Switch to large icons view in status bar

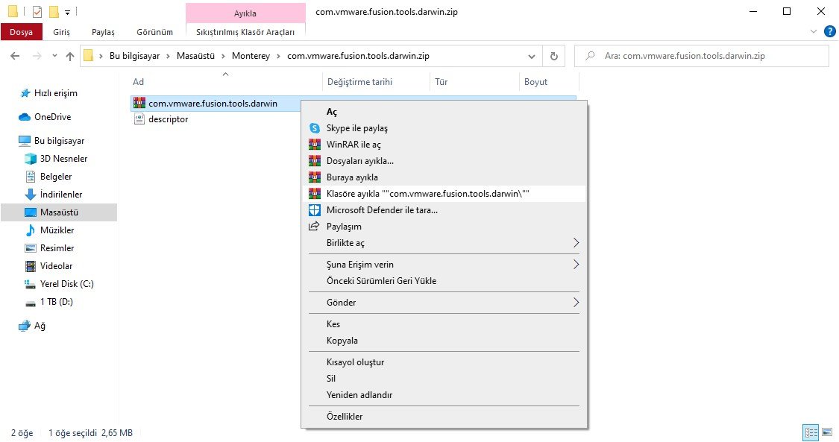(x=827, y=432)
